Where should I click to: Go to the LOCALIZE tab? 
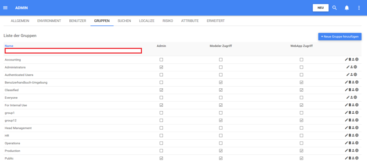click(147, 21)
